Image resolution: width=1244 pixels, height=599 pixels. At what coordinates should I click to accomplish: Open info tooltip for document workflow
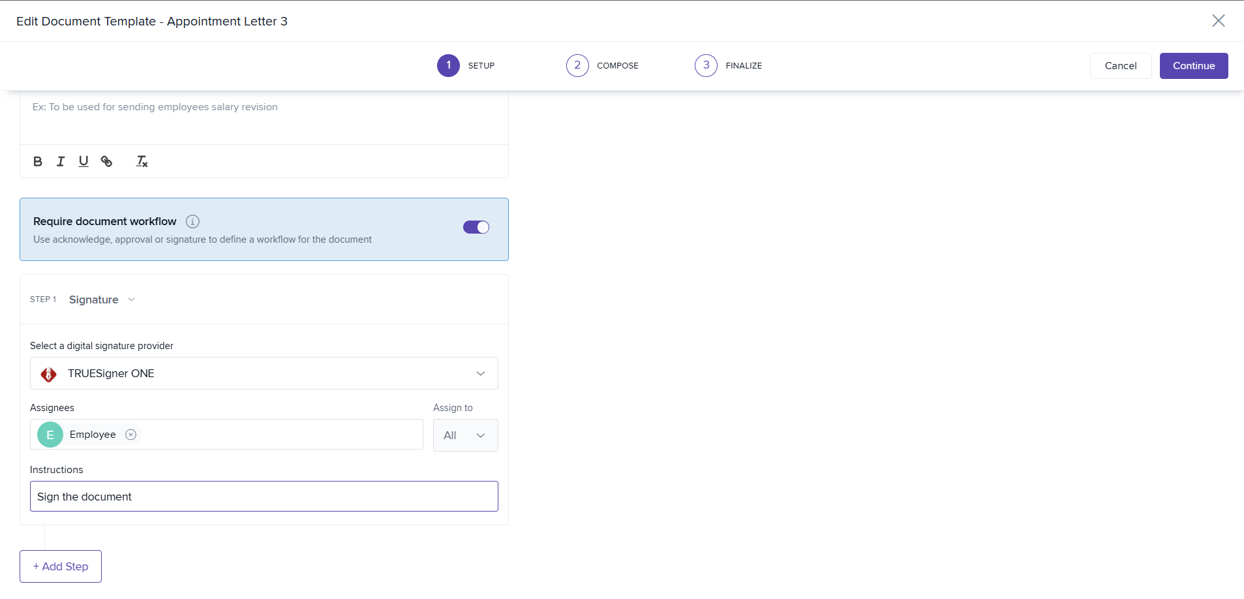[192, 221]
